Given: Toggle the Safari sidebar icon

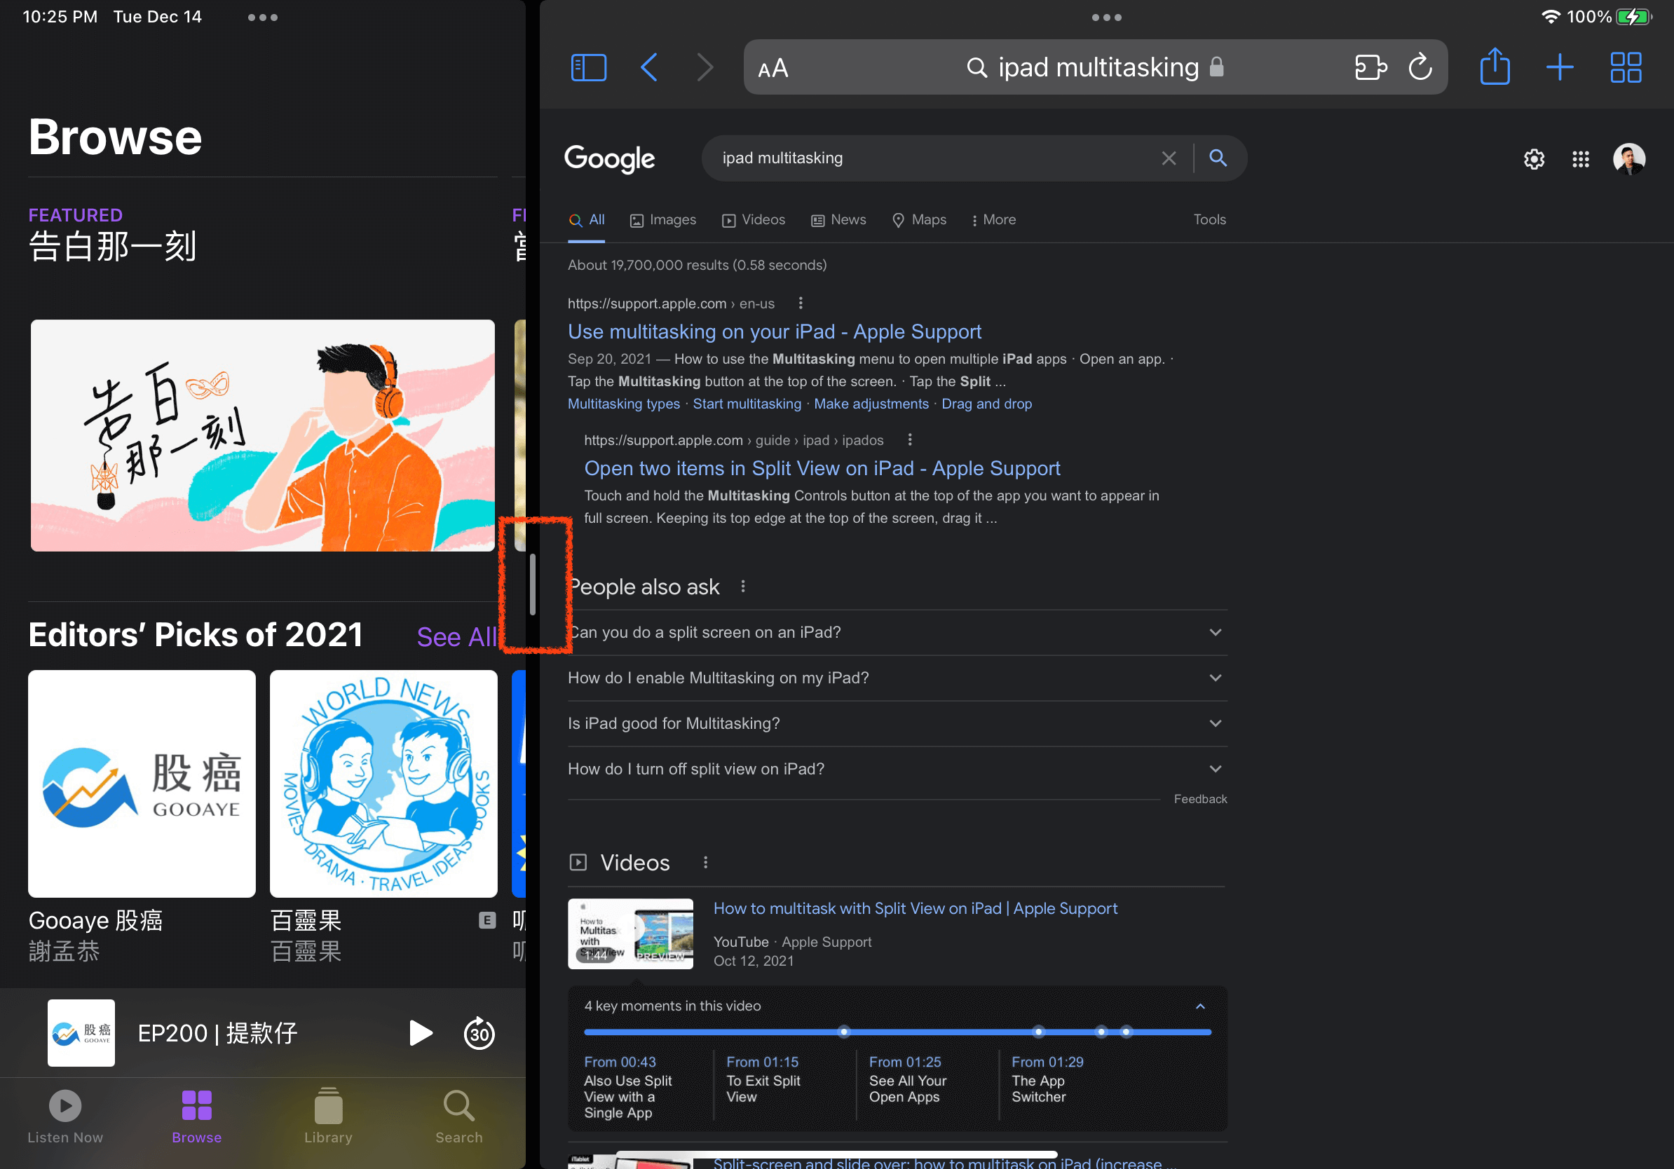Looking at the screenshot, I should point(588,68).
